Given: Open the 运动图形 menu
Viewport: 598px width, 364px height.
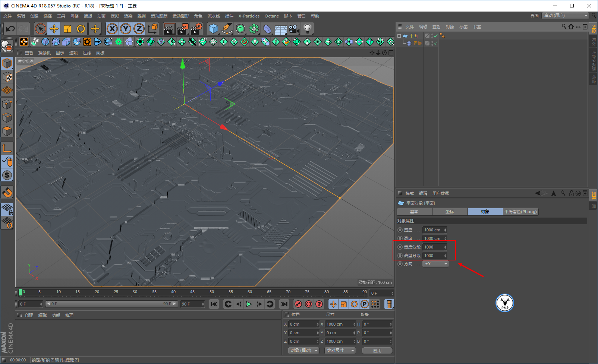Looking at the screenshot, I should (180, 16).
